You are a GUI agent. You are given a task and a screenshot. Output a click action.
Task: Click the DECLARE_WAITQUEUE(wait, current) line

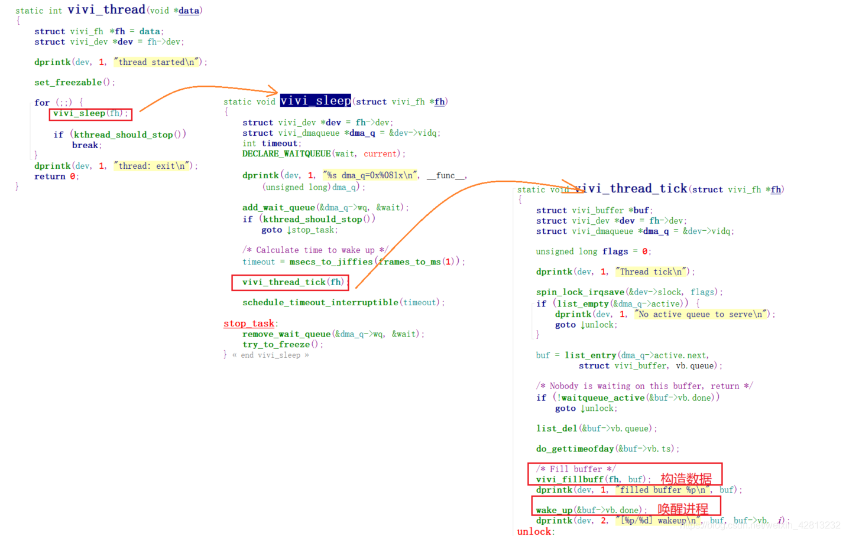click(x=324, y=153)
